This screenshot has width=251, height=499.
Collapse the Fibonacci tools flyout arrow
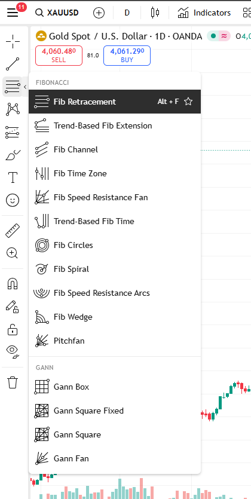coord(25,87)
